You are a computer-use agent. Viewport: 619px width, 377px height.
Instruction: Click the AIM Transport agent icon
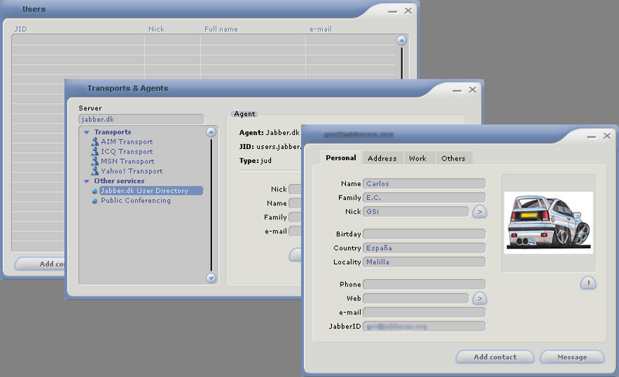tap(94, 142)
